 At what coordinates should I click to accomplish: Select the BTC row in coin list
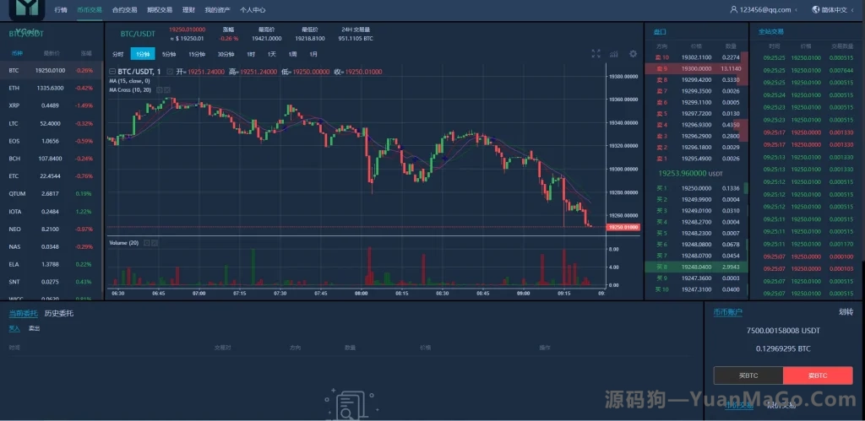52,71
